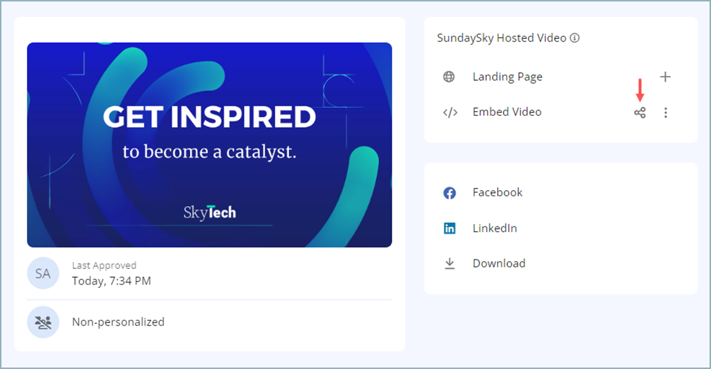Click the info icon beside SundaySky Hosted Video
Viewport: 711px width, 369px height.
[574, 38]
